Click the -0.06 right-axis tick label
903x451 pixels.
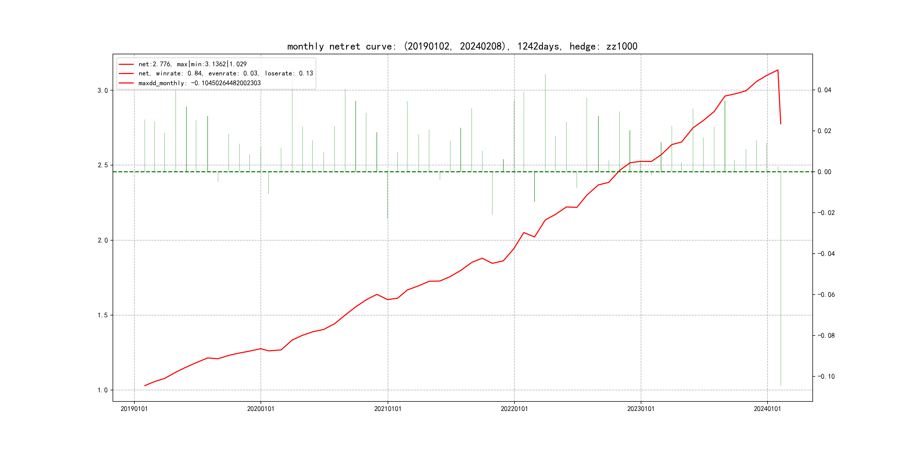(x=826, y=295)
